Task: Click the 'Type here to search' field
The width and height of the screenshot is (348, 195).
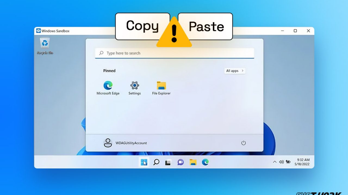Action: tap(175, 53)
